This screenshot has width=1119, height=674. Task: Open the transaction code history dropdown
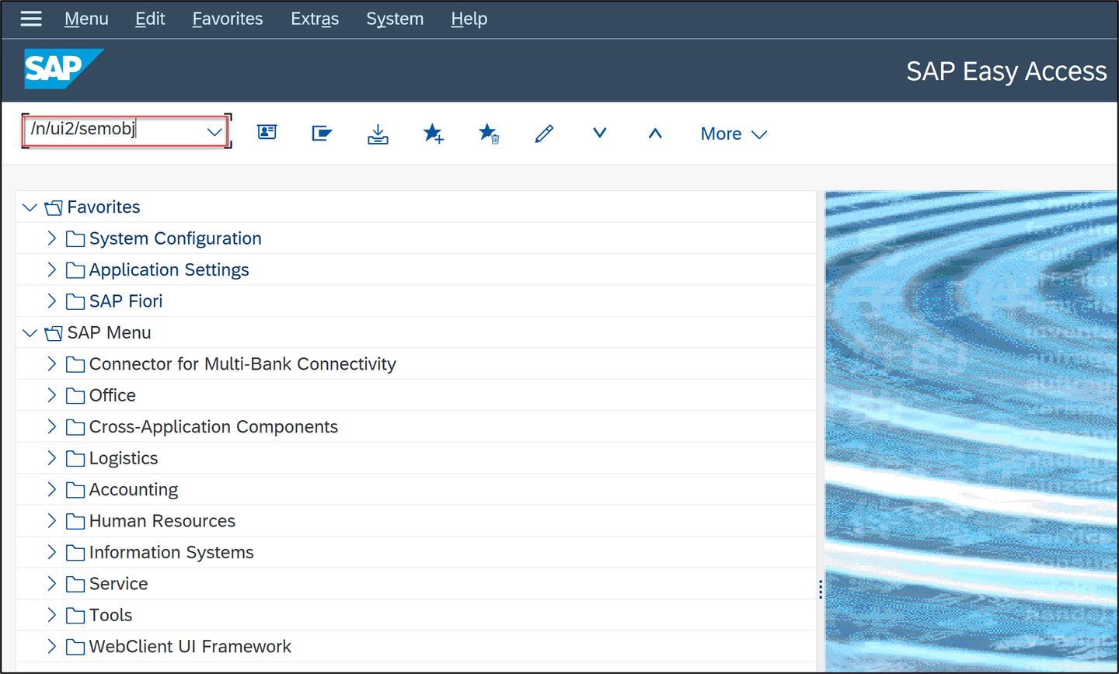[x=214, y=132]
